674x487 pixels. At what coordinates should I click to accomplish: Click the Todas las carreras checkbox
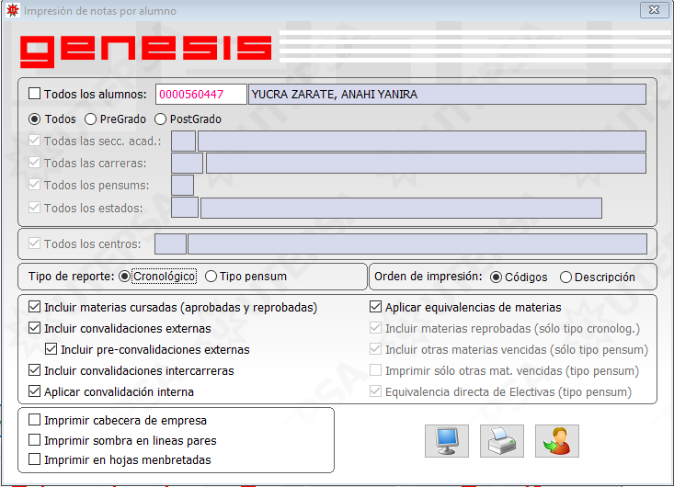tap(34, 163)
